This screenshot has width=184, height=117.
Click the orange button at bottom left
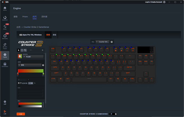[x=21, y=114]
